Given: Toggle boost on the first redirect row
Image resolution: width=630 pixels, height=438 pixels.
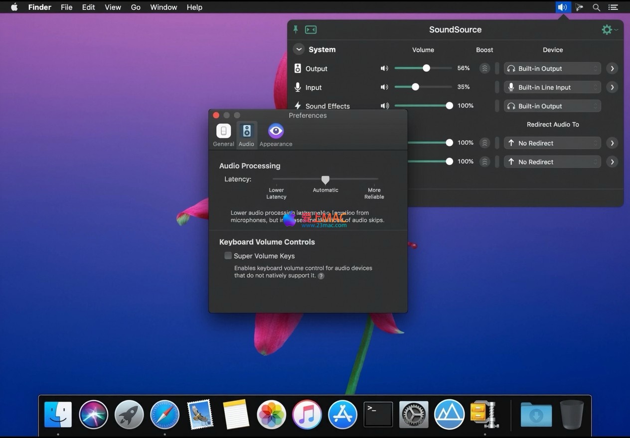Looking at the screenshot, I should 484,143.
